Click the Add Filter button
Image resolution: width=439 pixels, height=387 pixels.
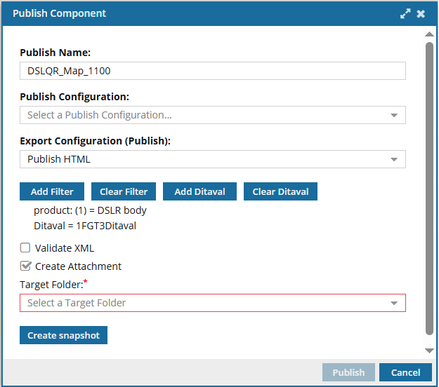52,191
